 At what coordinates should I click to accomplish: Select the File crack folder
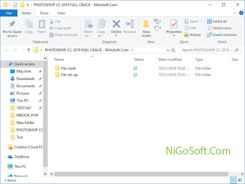68,68
